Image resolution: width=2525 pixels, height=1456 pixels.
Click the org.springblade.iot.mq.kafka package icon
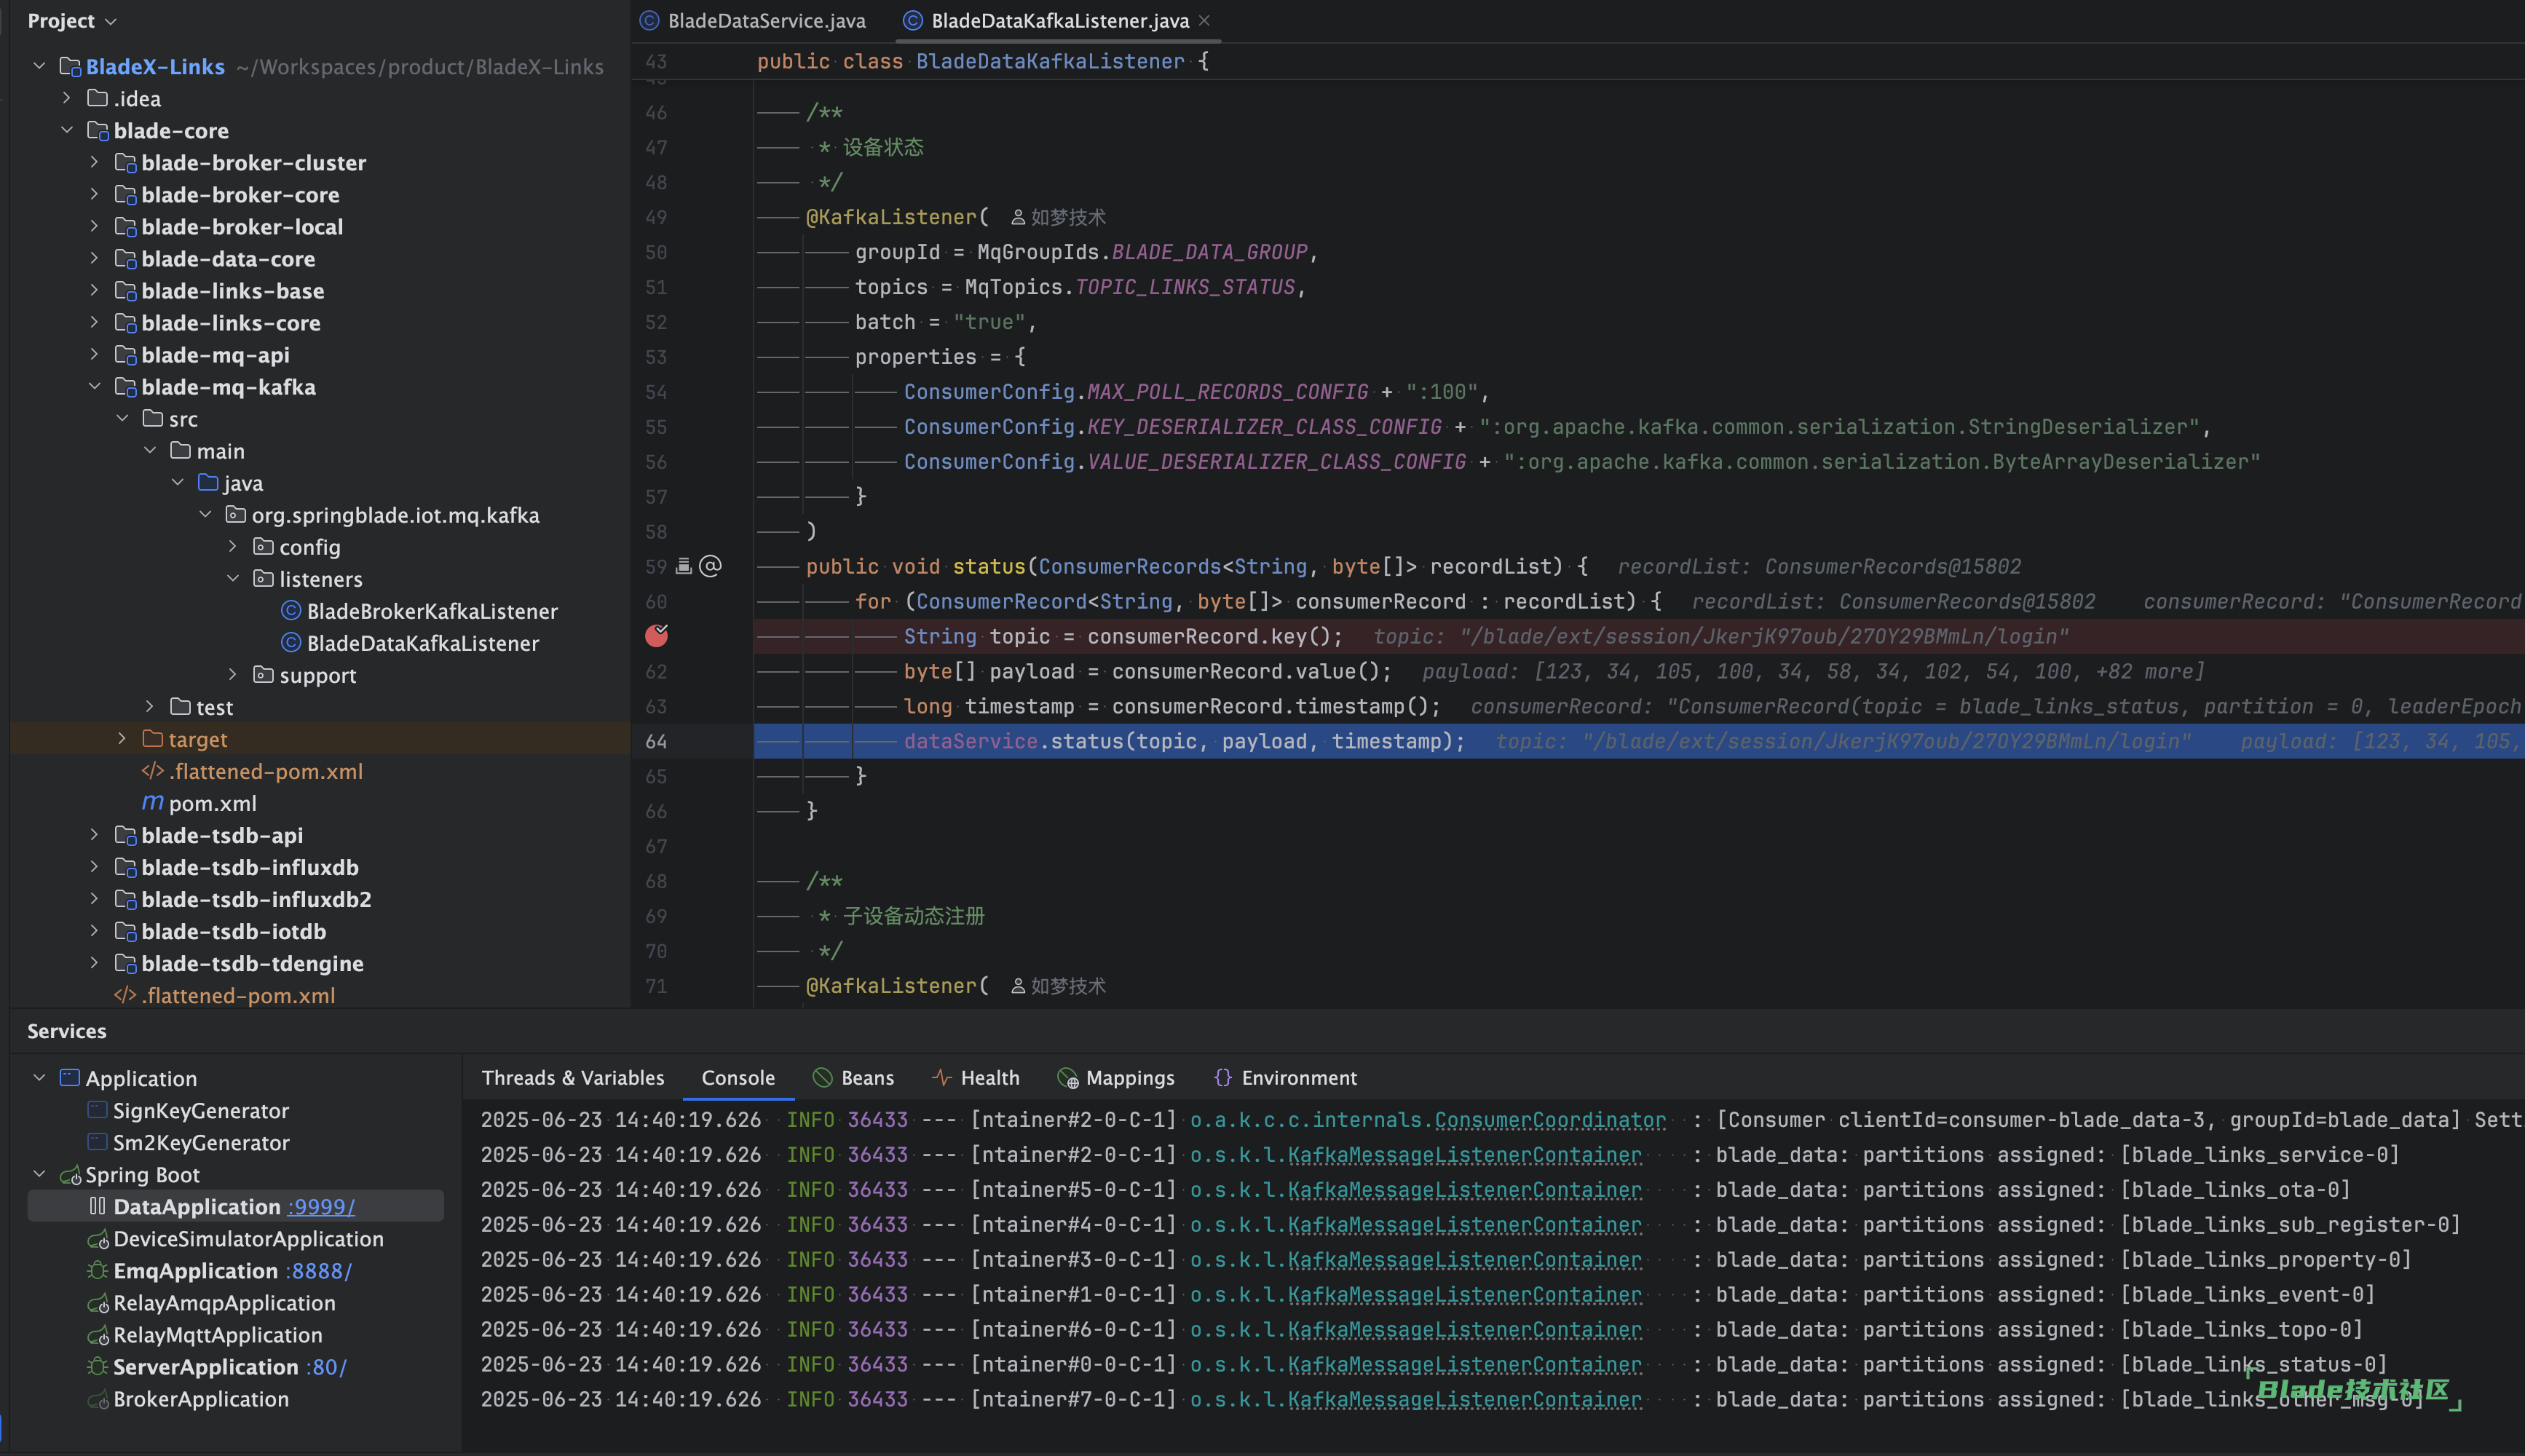point(236,515)
